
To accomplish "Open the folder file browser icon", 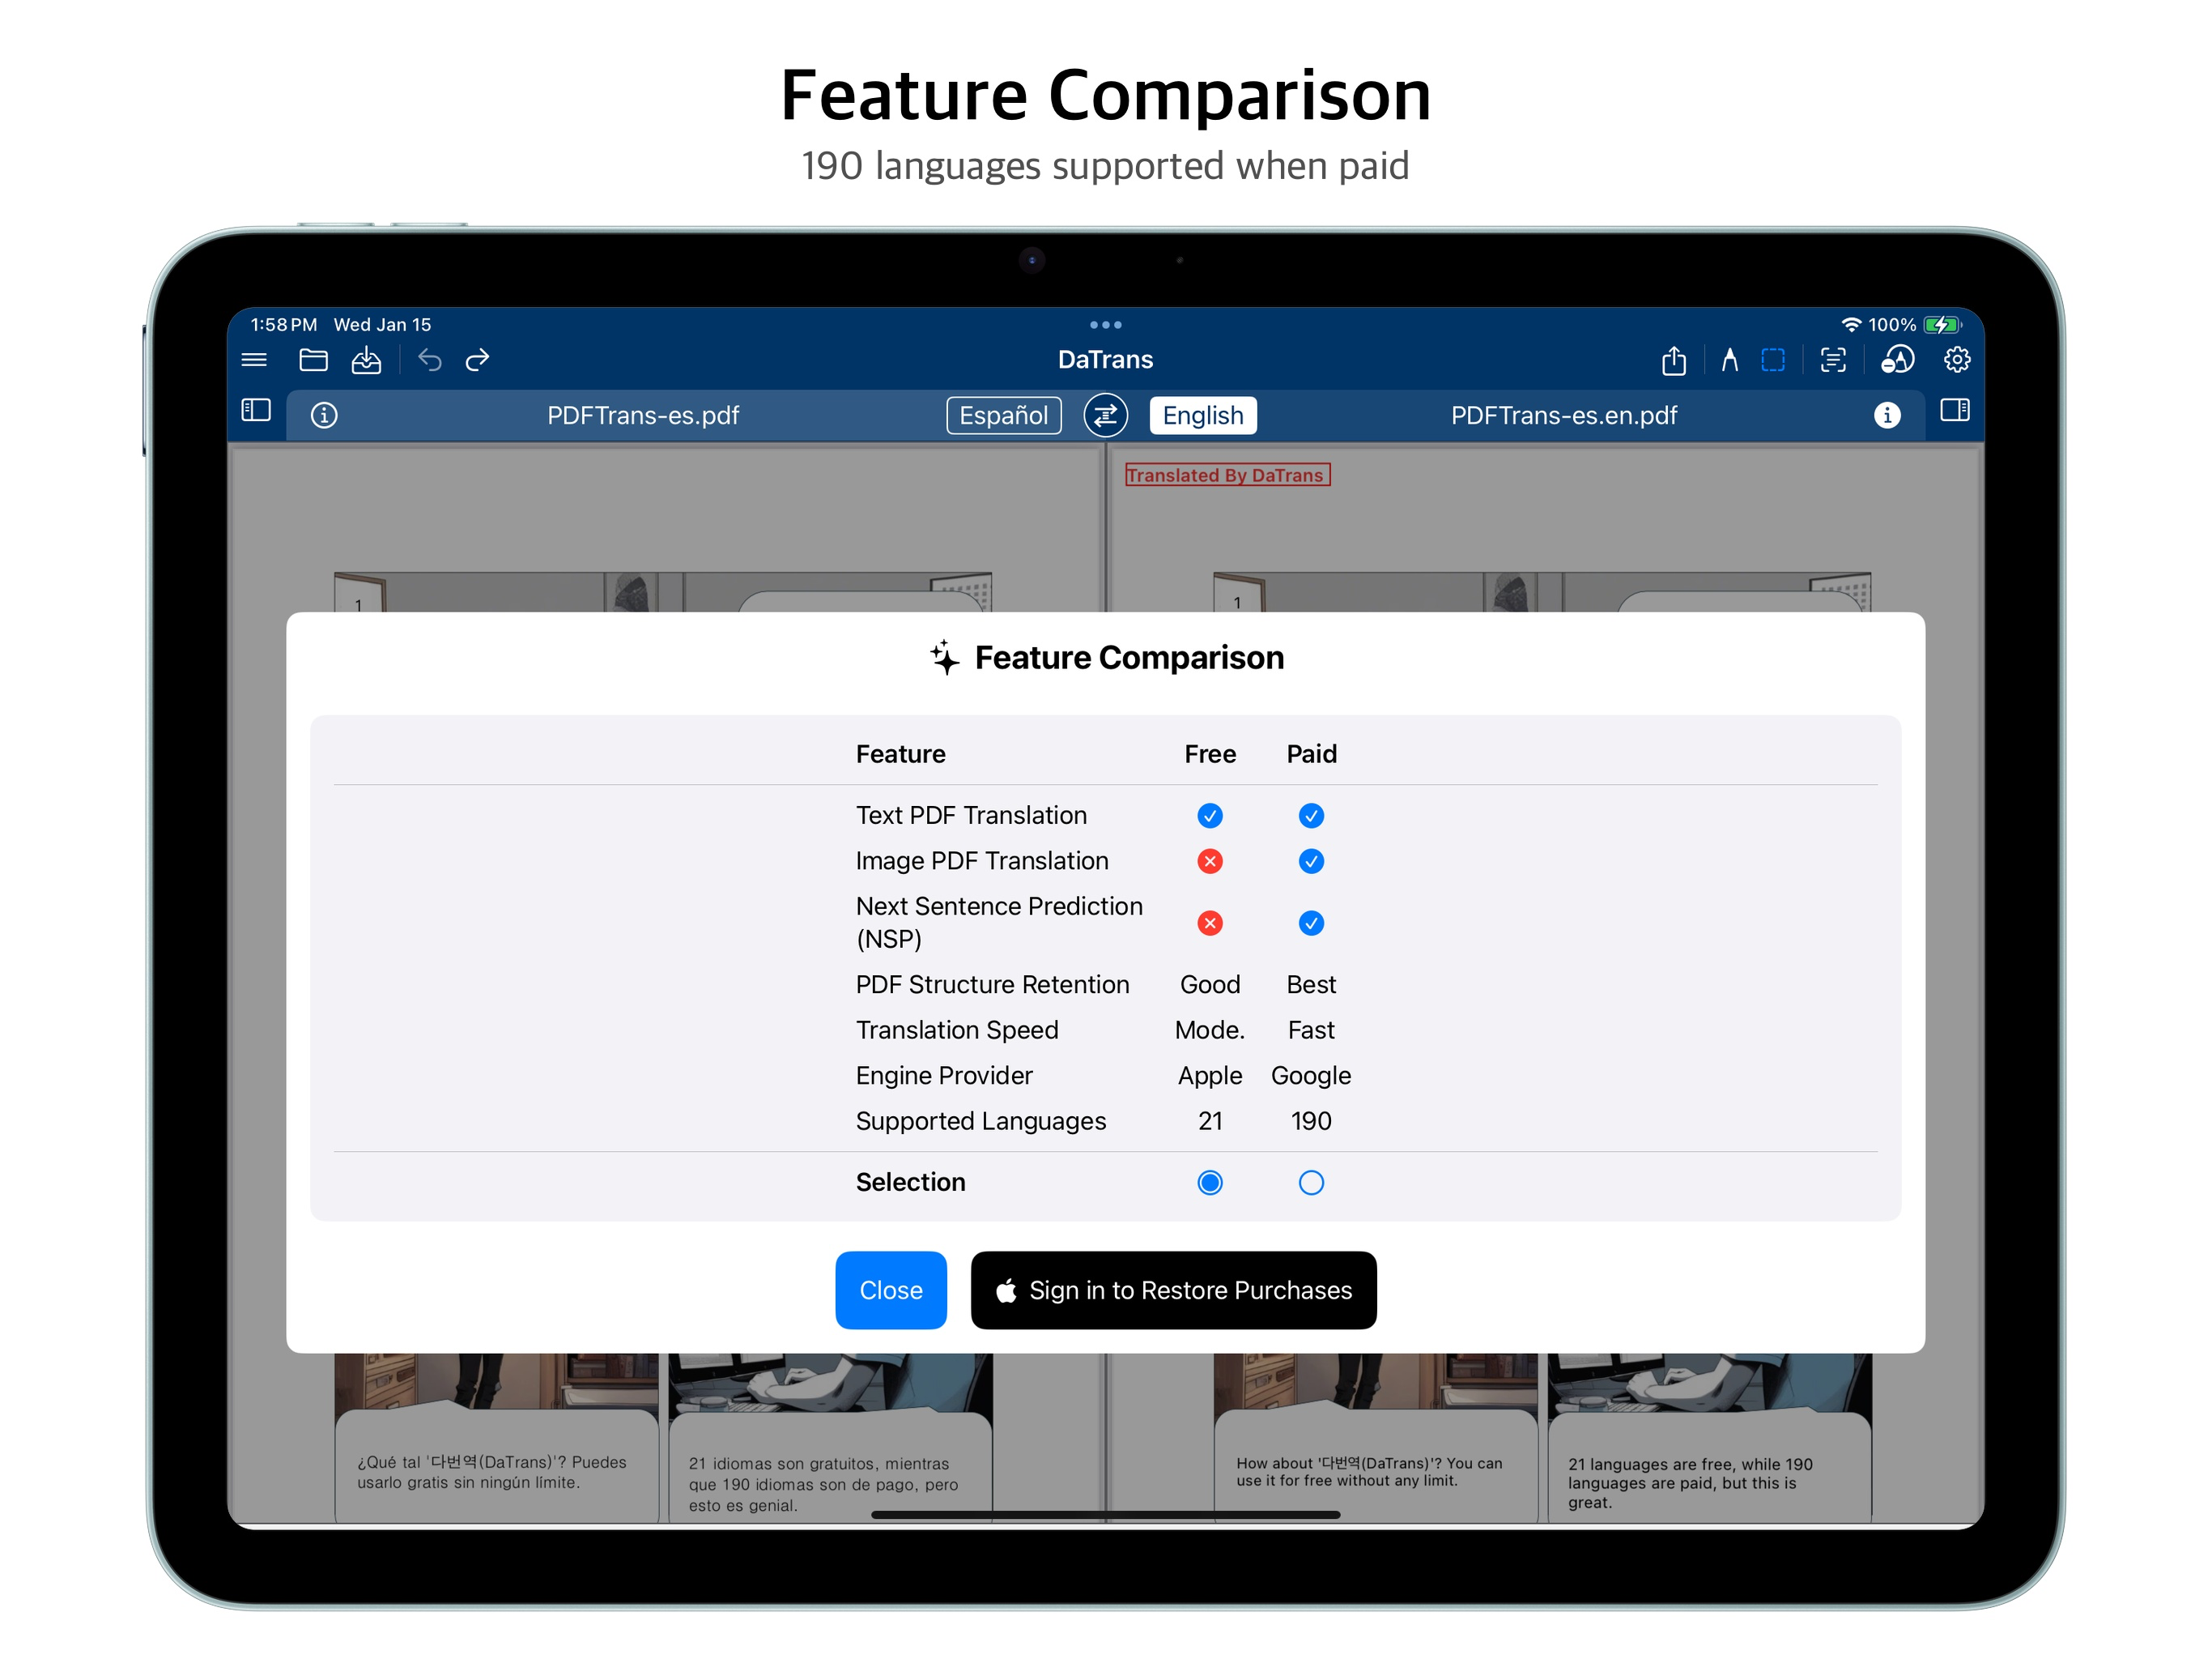I will tap(313, 359).
